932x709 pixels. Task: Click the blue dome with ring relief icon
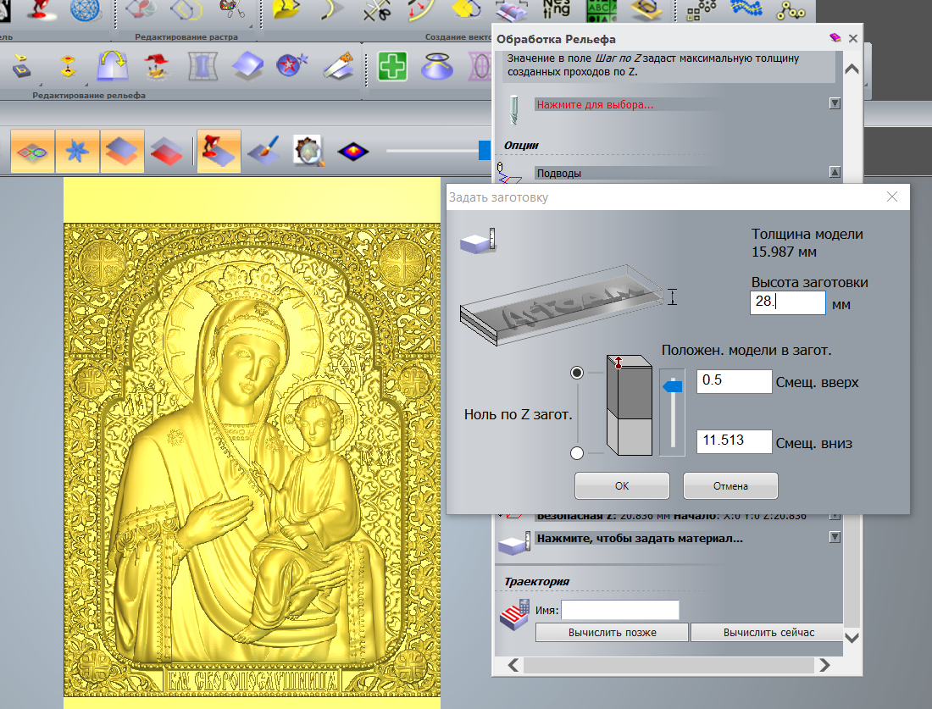[x=437, y=65]
